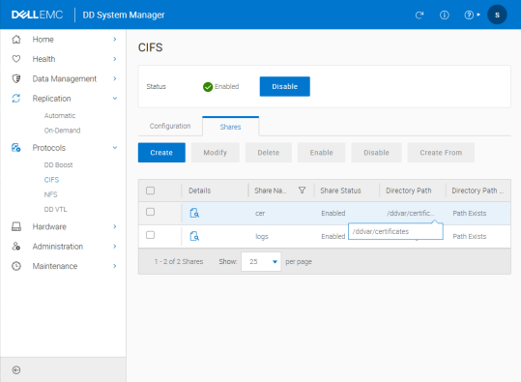Viewport: 521px width, 382px height.
Task: Open the user avatar S menu
Action: [x=497, y=15]
